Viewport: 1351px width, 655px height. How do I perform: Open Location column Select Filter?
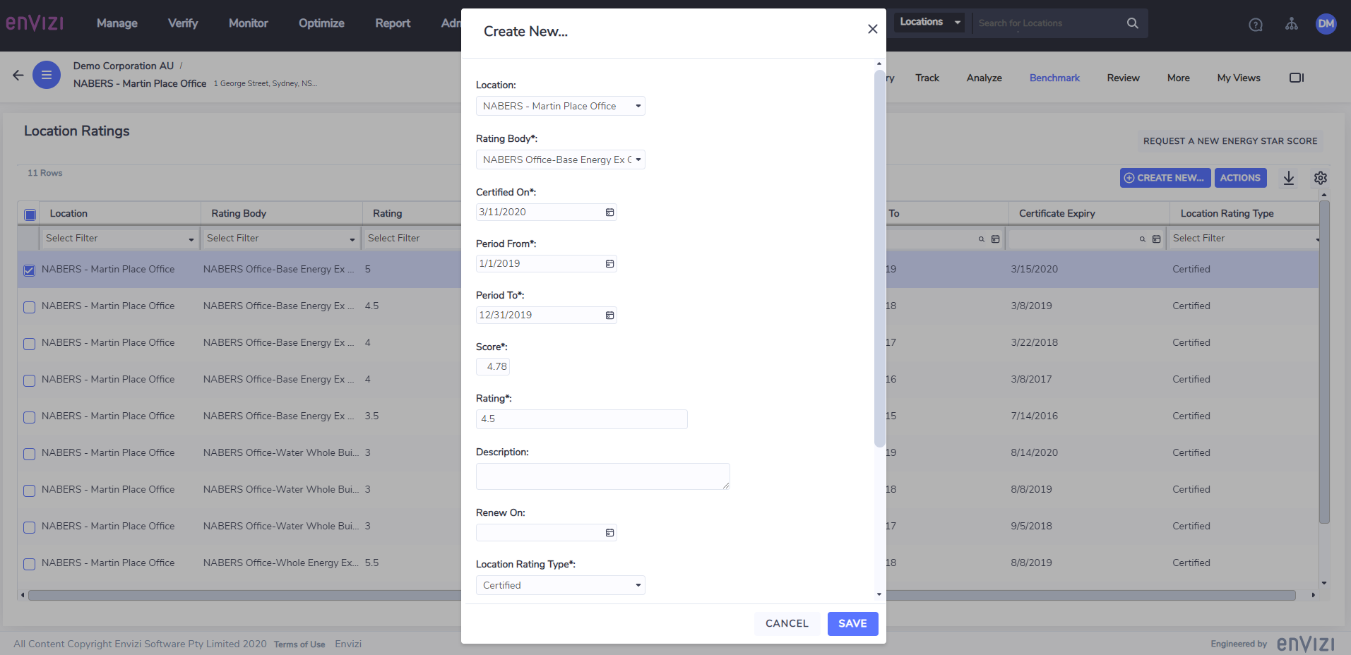pyautogui.click(x=119, y=239)
